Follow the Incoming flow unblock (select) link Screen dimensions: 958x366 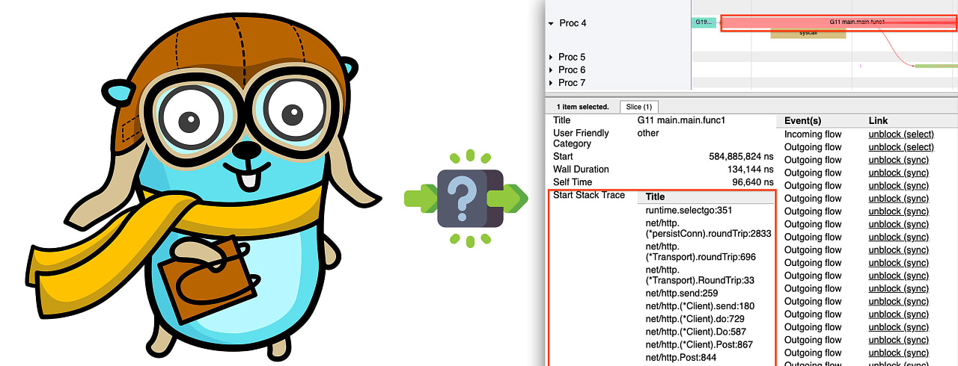(901, 134)
